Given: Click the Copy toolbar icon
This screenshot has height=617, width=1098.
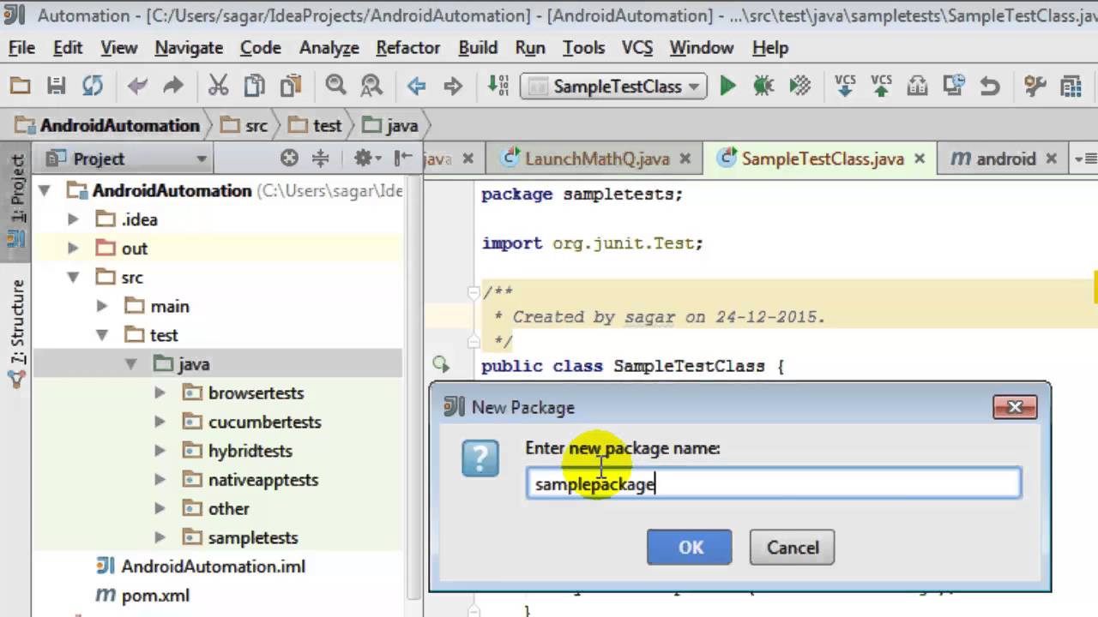Looking at the screenshot, I should pos(255,86).
